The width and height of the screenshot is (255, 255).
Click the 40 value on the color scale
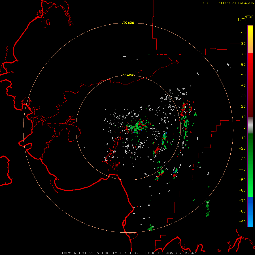[x=243, y=85]
